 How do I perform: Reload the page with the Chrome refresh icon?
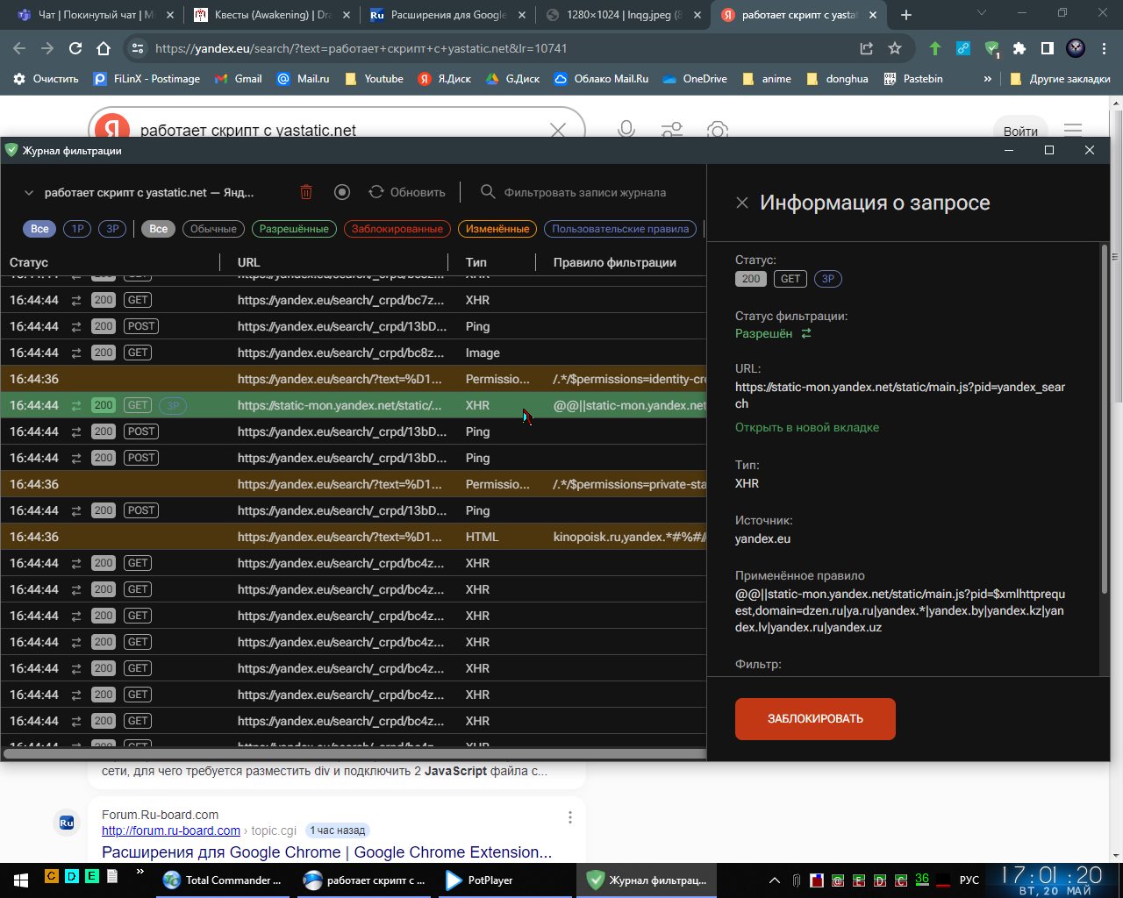75,49
